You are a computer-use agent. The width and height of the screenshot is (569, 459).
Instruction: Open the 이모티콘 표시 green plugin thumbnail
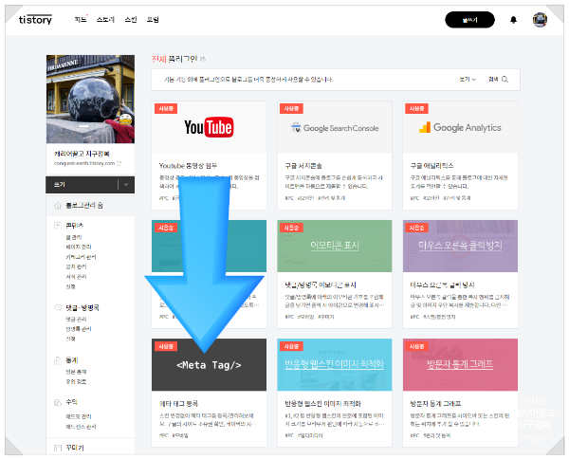335,246
